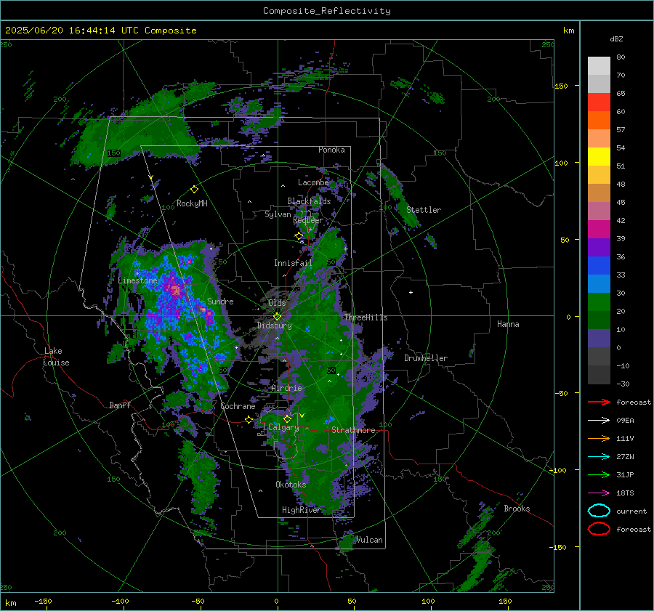This screenshot has height=611, width=654.
Task: Click the Lacombe label
Action: 313,182
